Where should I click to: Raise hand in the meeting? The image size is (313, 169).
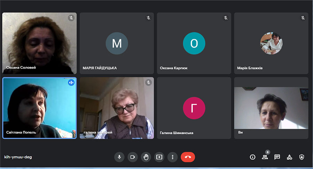tap(146, 157)
